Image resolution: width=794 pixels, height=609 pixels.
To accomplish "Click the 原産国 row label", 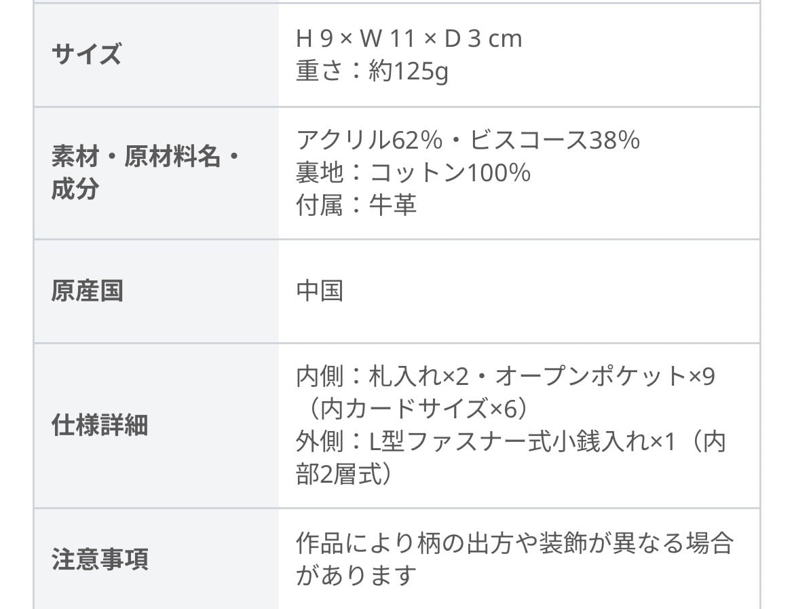I will 87,291.
